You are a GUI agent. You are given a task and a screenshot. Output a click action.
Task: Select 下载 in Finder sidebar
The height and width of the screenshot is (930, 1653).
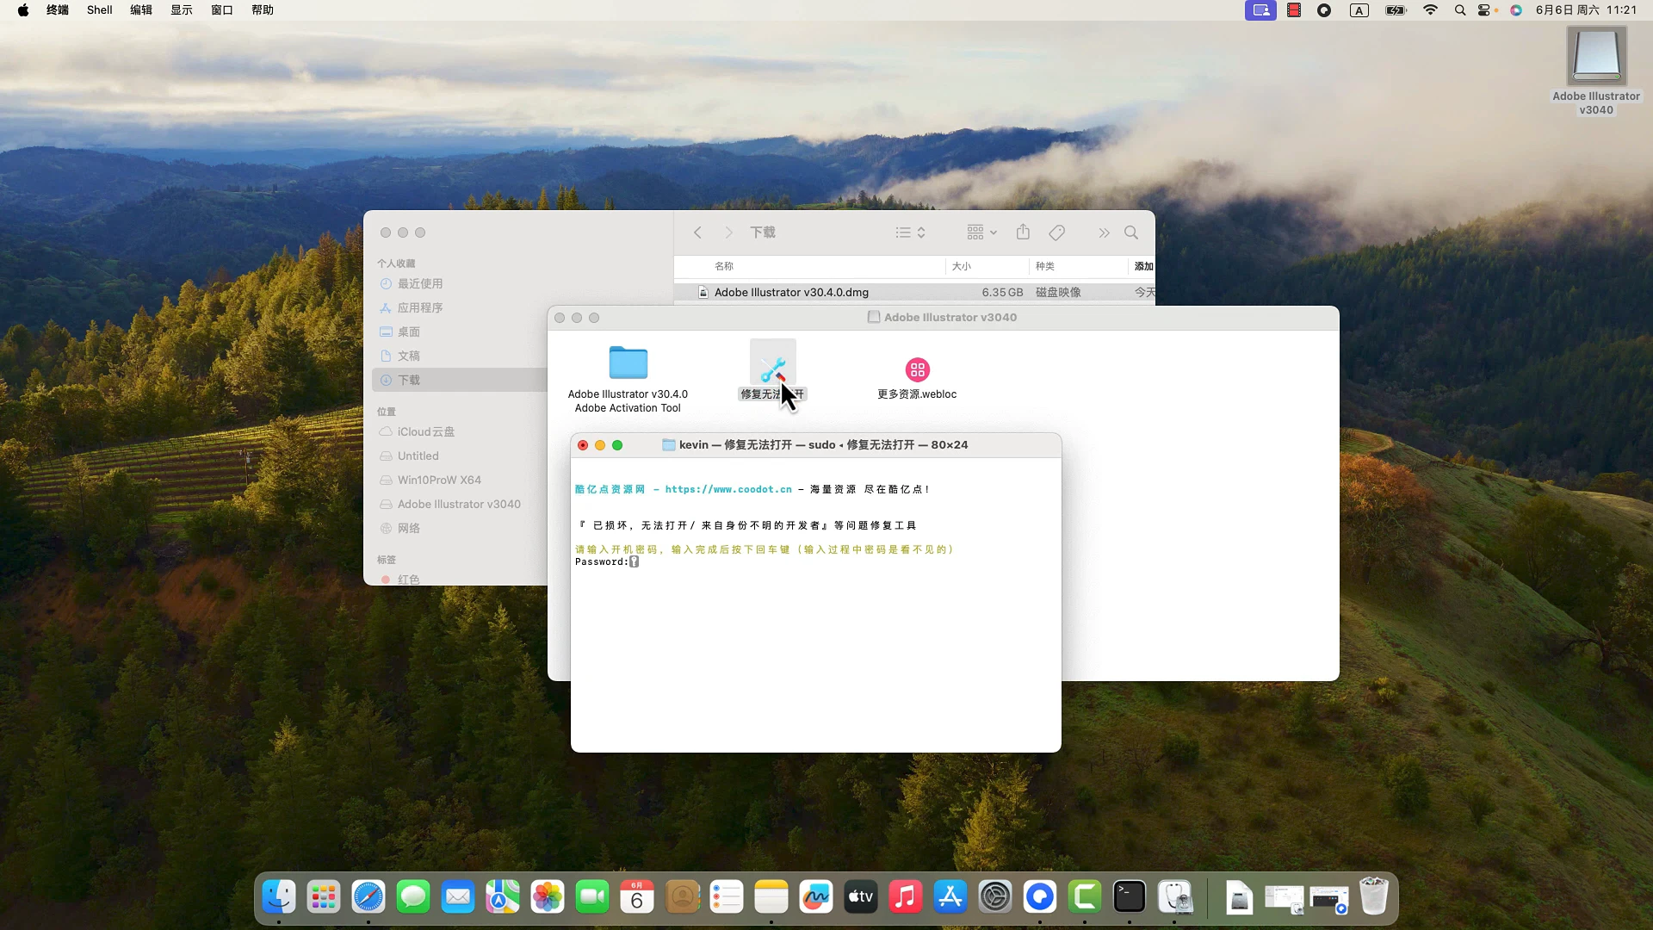click(x=459, y=380)
